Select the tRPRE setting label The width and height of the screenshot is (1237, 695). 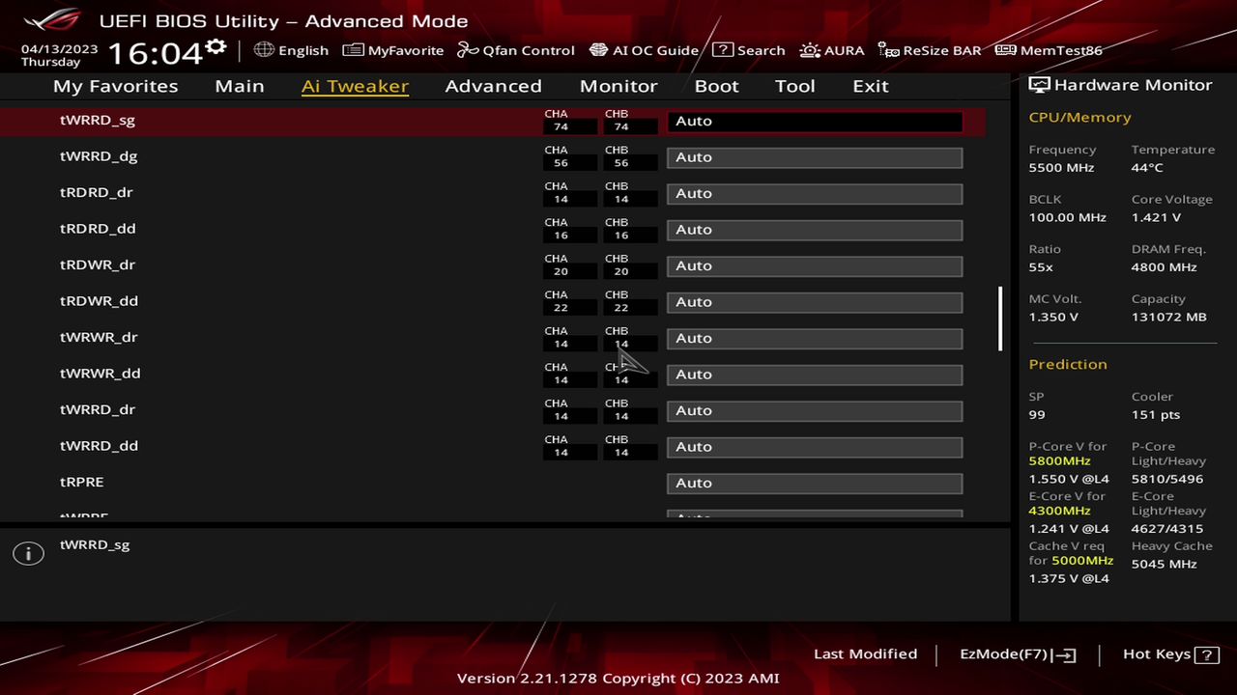coord(82,482)
